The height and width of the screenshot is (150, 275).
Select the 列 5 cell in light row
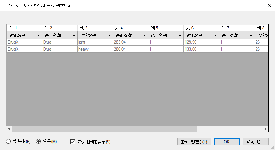click(166, 42)
